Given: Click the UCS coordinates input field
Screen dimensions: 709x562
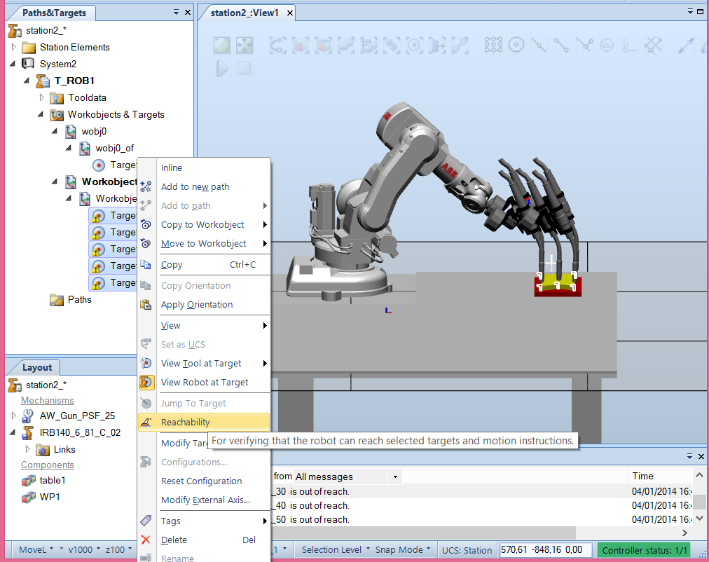Looking at the screenshot, I should pyautogui.click(x=545, y=549).
